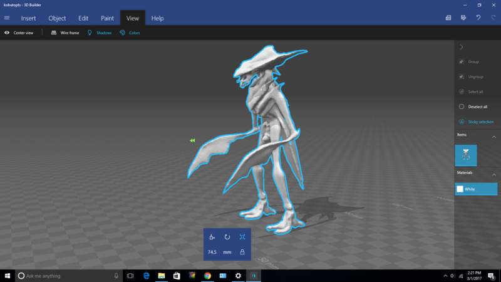Enable or disable Colors view
The width and height of the screenshot is (501, 282).
click(x=130, y=33)
